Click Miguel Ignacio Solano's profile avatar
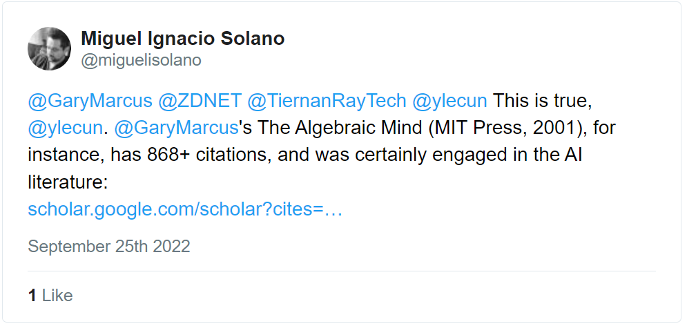The image size is (687, 326). 49,48
